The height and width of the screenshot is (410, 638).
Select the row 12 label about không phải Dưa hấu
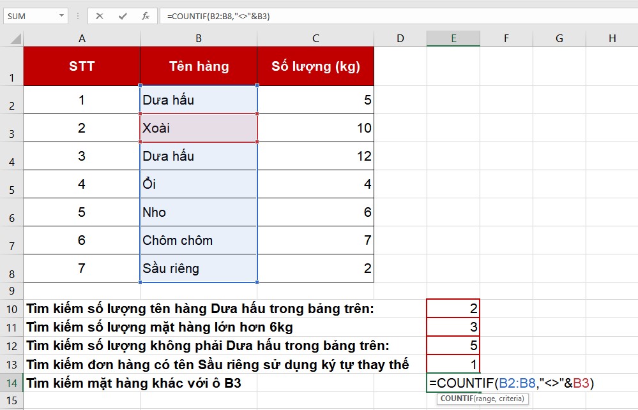coord(208,346)
